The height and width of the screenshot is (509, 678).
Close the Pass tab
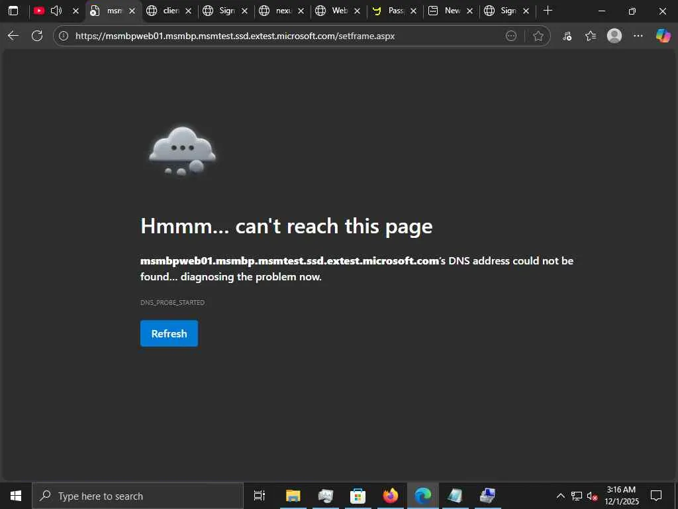(x=413, y=11)
